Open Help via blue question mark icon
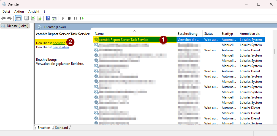The image size is (277, 136). (x=48, y=18)
